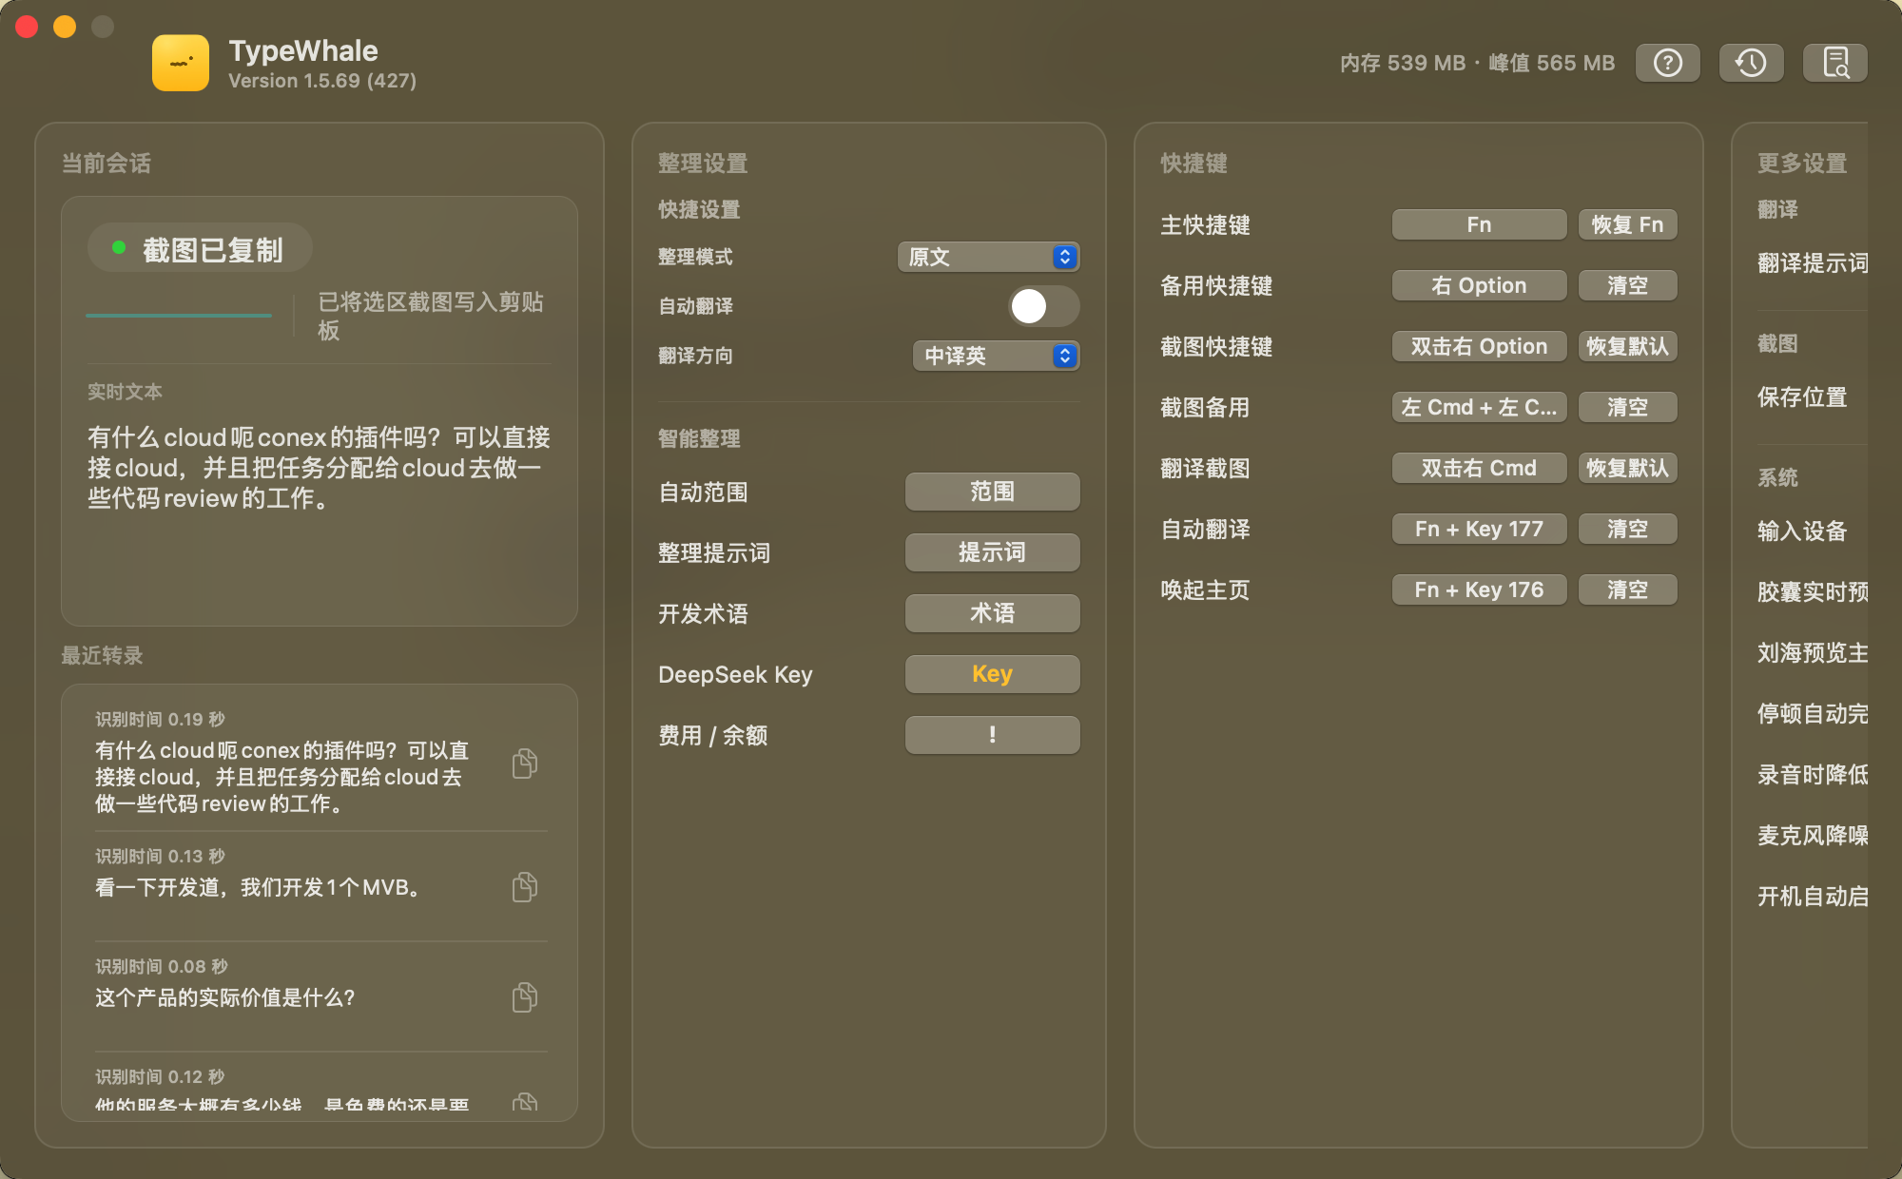Click the TypeWhale yellow app icon
This screenshot has height=1179, width=1902.
(181, 63)
